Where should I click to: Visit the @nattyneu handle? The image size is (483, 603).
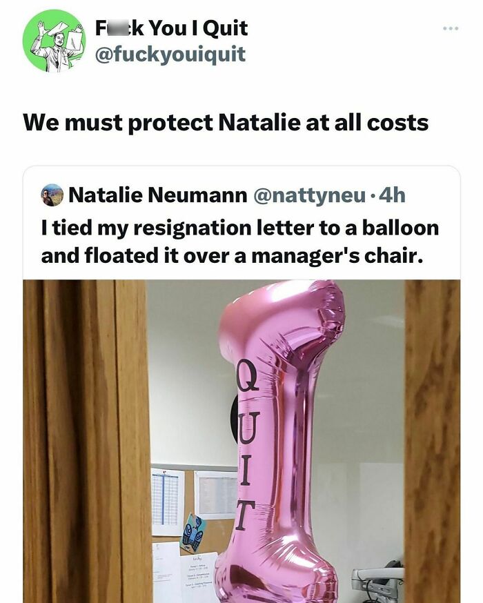310,195
